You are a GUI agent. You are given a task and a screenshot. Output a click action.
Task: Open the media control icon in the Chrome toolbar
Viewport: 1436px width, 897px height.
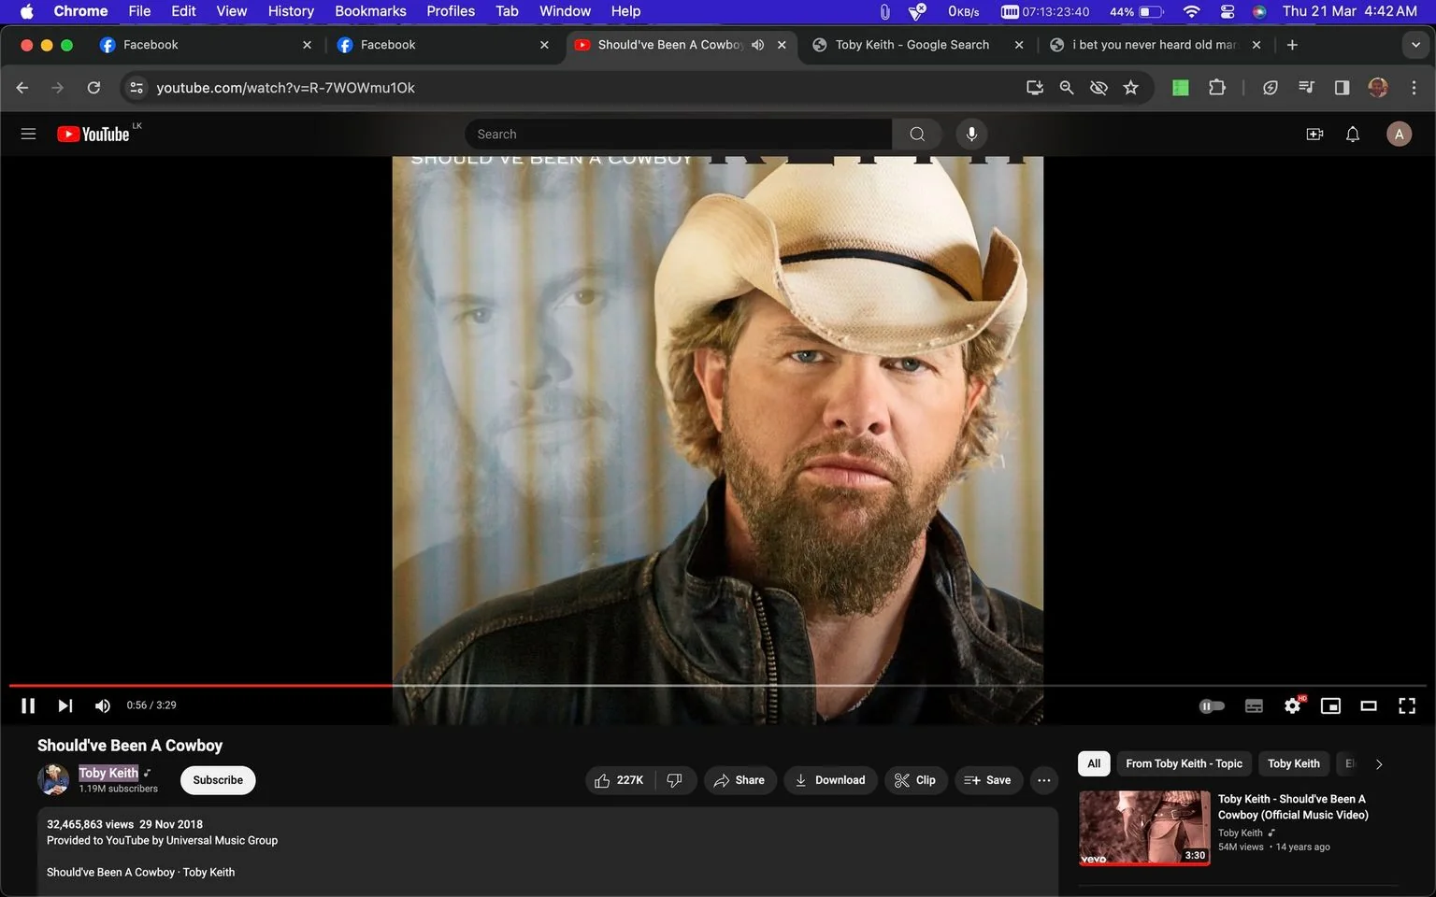[1306, 88]
